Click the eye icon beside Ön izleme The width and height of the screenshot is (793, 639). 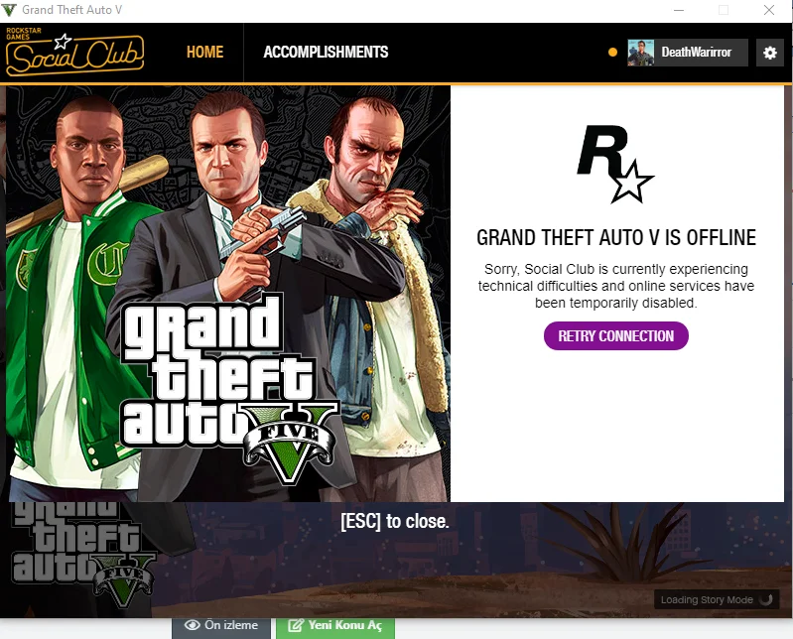pyautogui.click(x=193, y=625)
